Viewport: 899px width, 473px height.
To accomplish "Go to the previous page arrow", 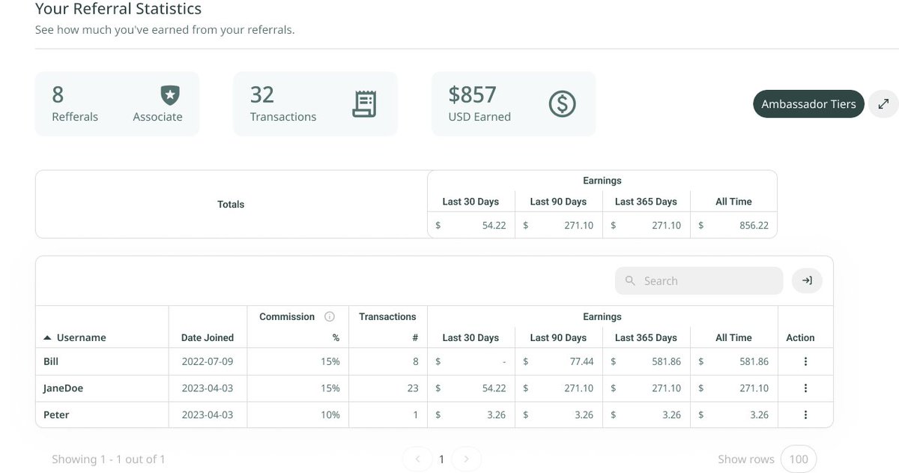I will tap(417, 459).
